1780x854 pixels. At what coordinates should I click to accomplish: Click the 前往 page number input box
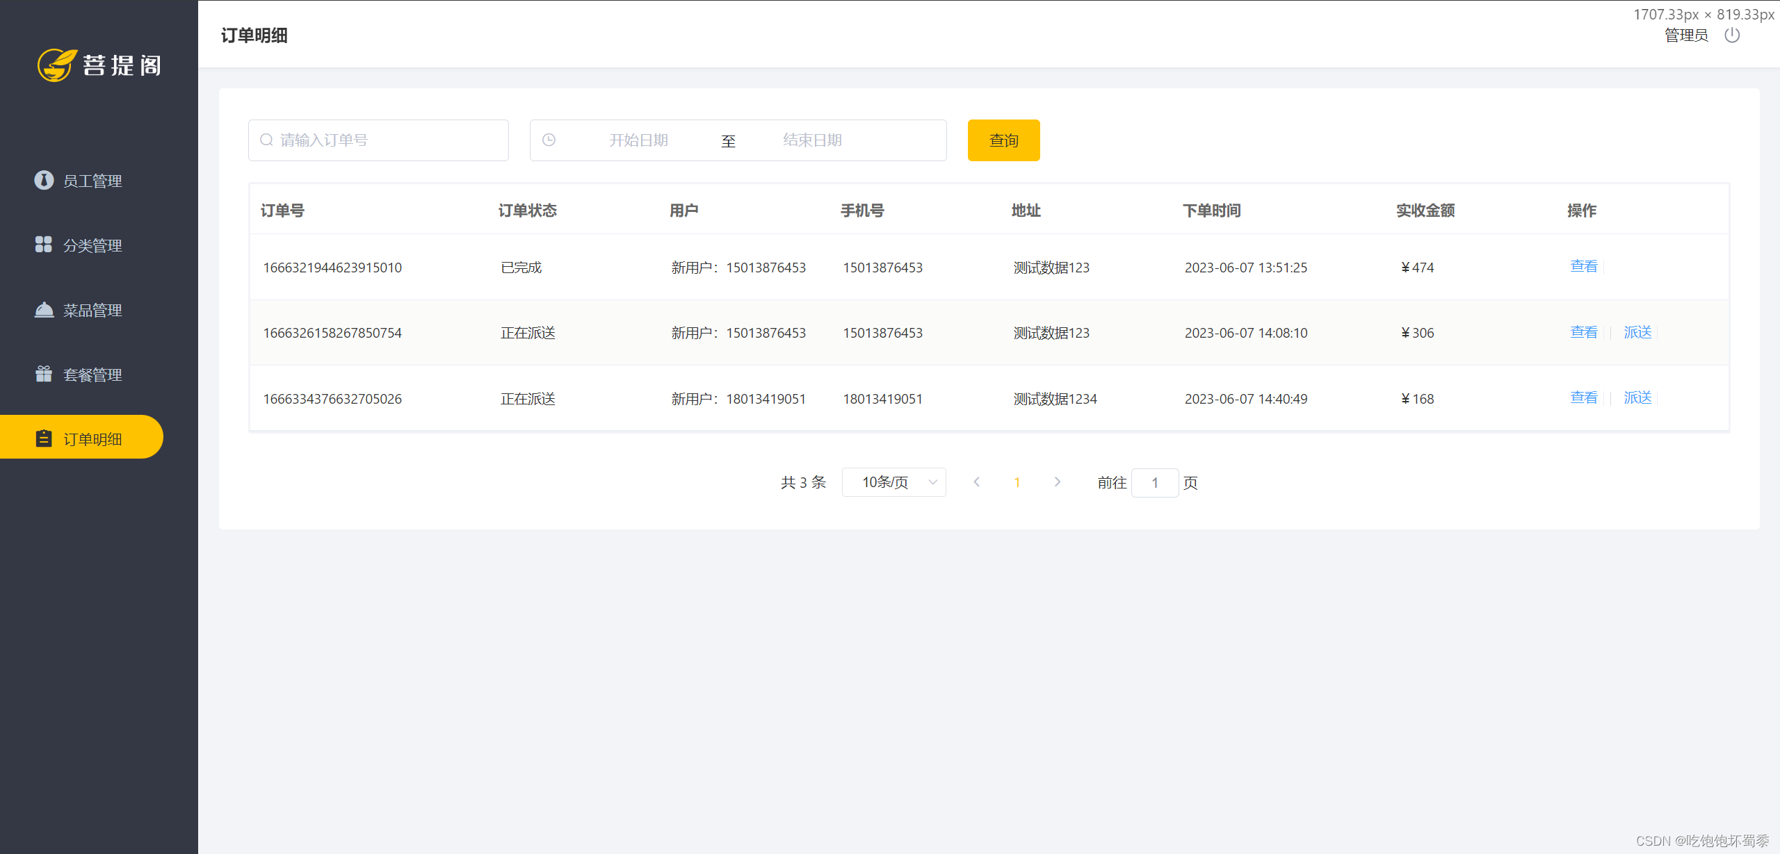coord(1154,483)
